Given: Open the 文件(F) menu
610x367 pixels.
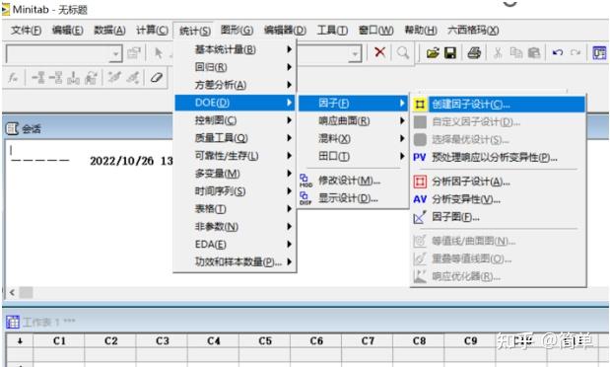Looking at the screenshot, I should pos(26,30).
